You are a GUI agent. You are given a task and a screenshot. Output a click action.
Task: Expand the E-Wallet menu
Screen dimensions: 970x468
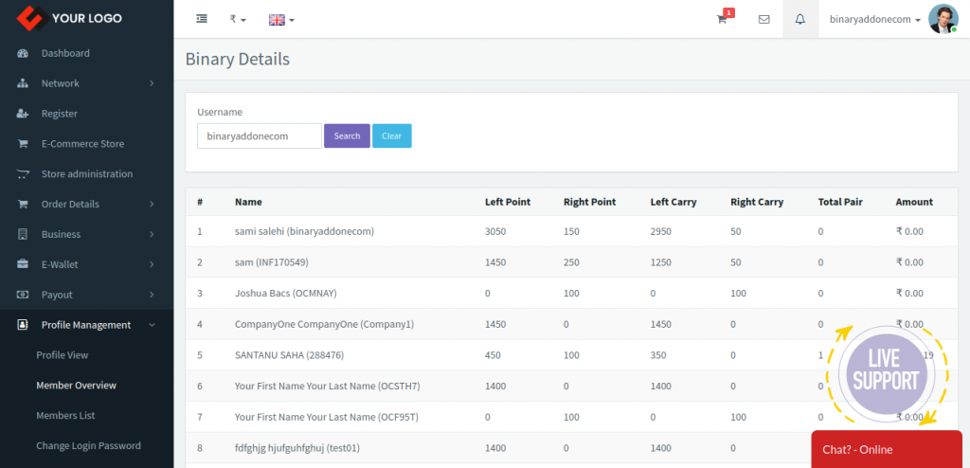(x=86, y=264)
